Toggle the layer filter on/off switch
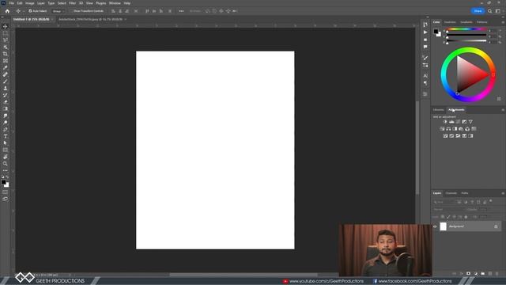 coord(491,201)
